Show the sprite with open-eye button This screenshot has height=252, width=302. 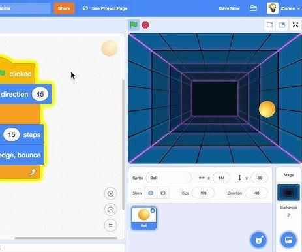(x=151, y=193)
